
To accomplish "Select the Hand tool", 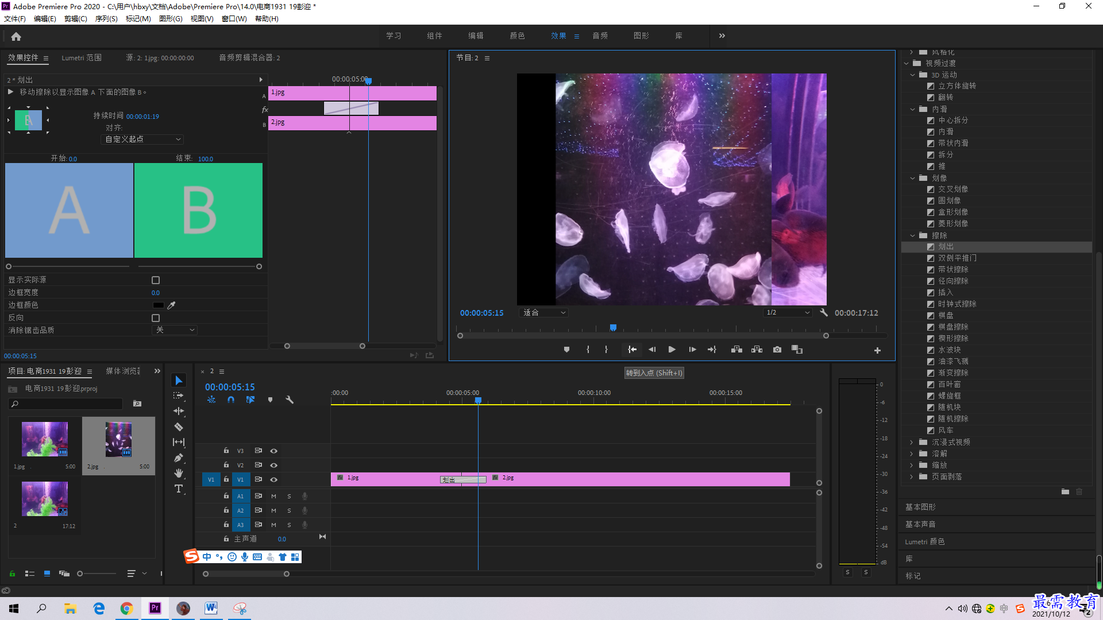I will [179, 473].
